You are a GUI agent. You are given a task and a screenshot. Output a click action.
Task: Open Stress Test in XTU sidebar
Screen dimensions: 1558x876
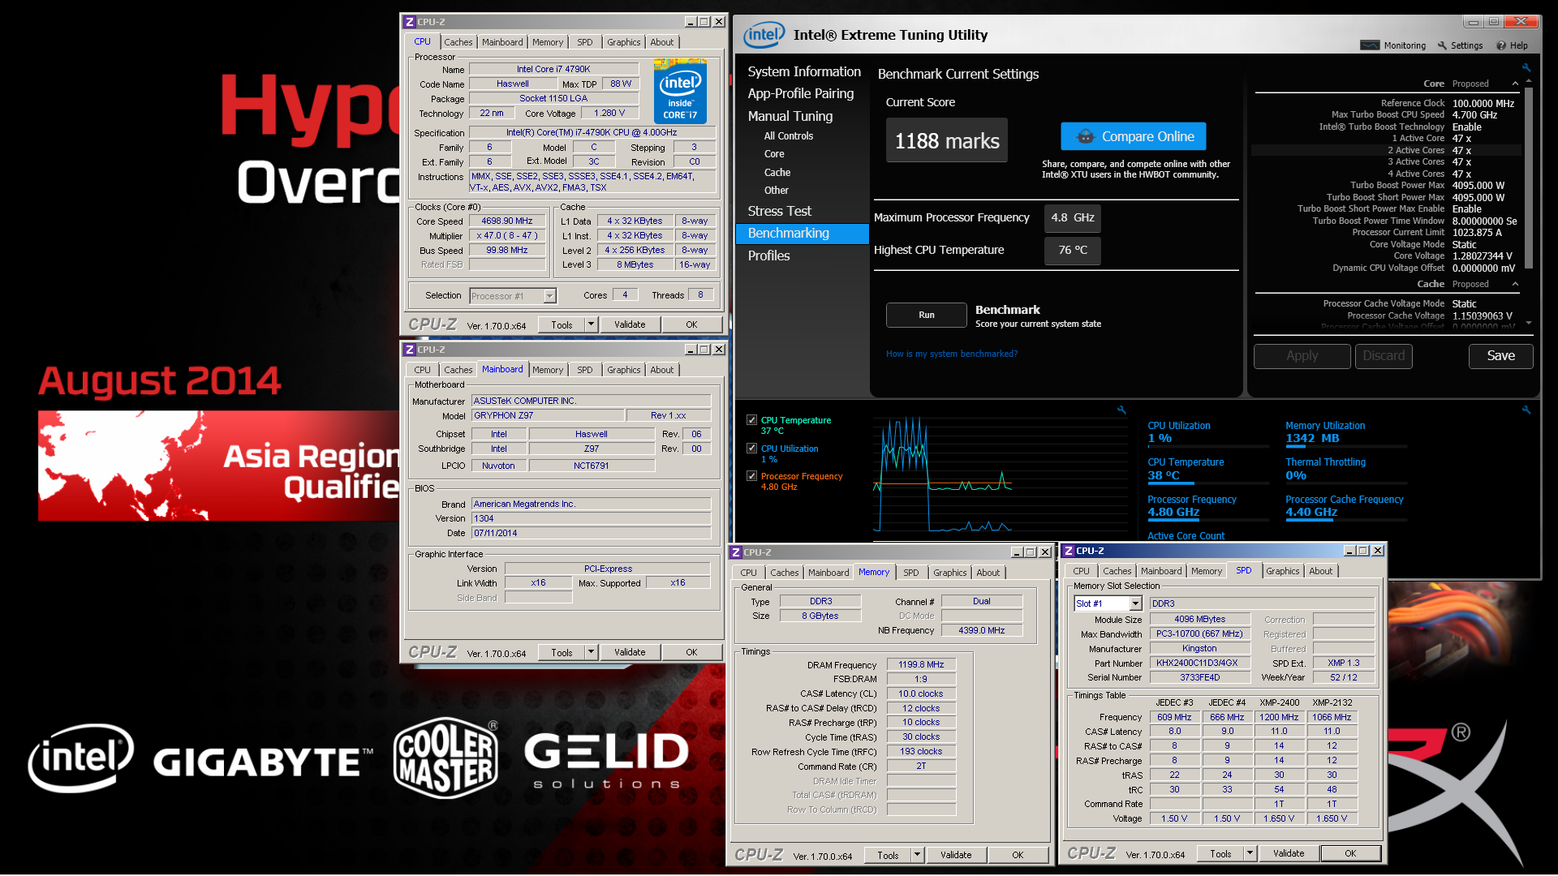(779, 211)
